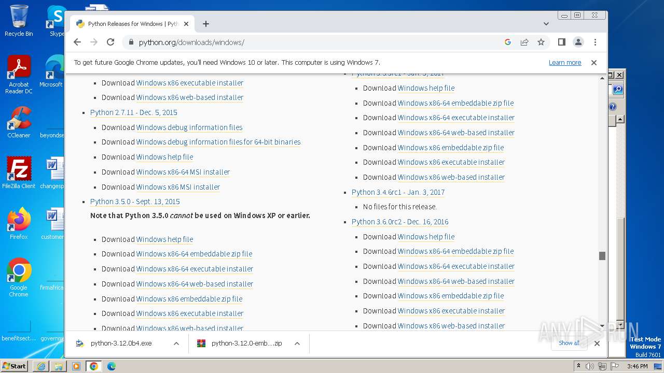Click the help icon in background window
This screenshot has height=373, width=664.
tap(613, 107)
